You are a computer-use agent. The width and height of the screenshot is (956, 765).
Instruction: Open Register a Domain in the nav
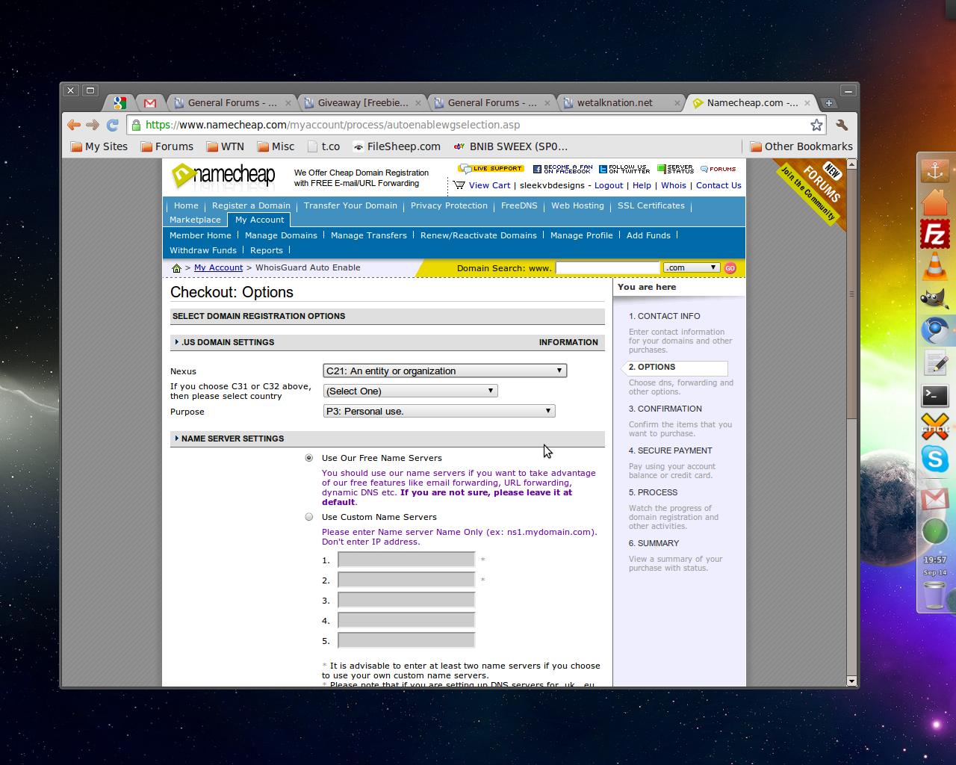(251, 205)
